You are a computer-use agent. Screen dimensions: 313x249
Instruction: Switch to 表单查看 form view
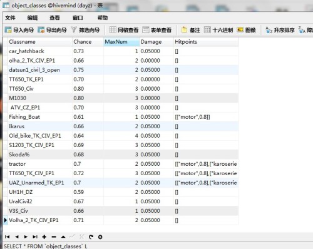click(157, 30)
